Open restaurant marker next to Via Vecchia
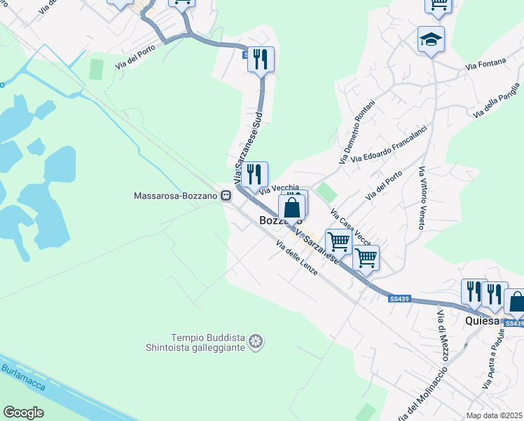This screenshot has height=421, width=524. pyautogui.click(x=254, y=176)
